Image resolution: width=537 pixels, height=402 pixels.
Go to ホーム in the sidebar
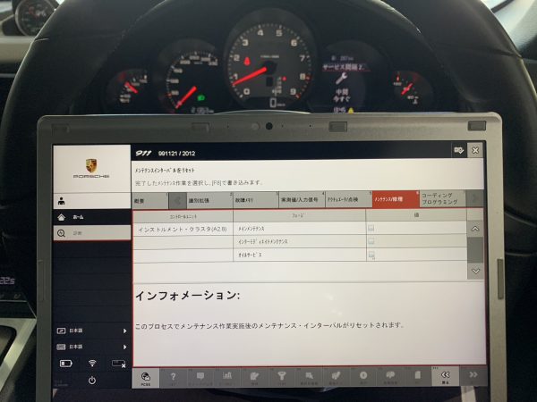point(92,217)
